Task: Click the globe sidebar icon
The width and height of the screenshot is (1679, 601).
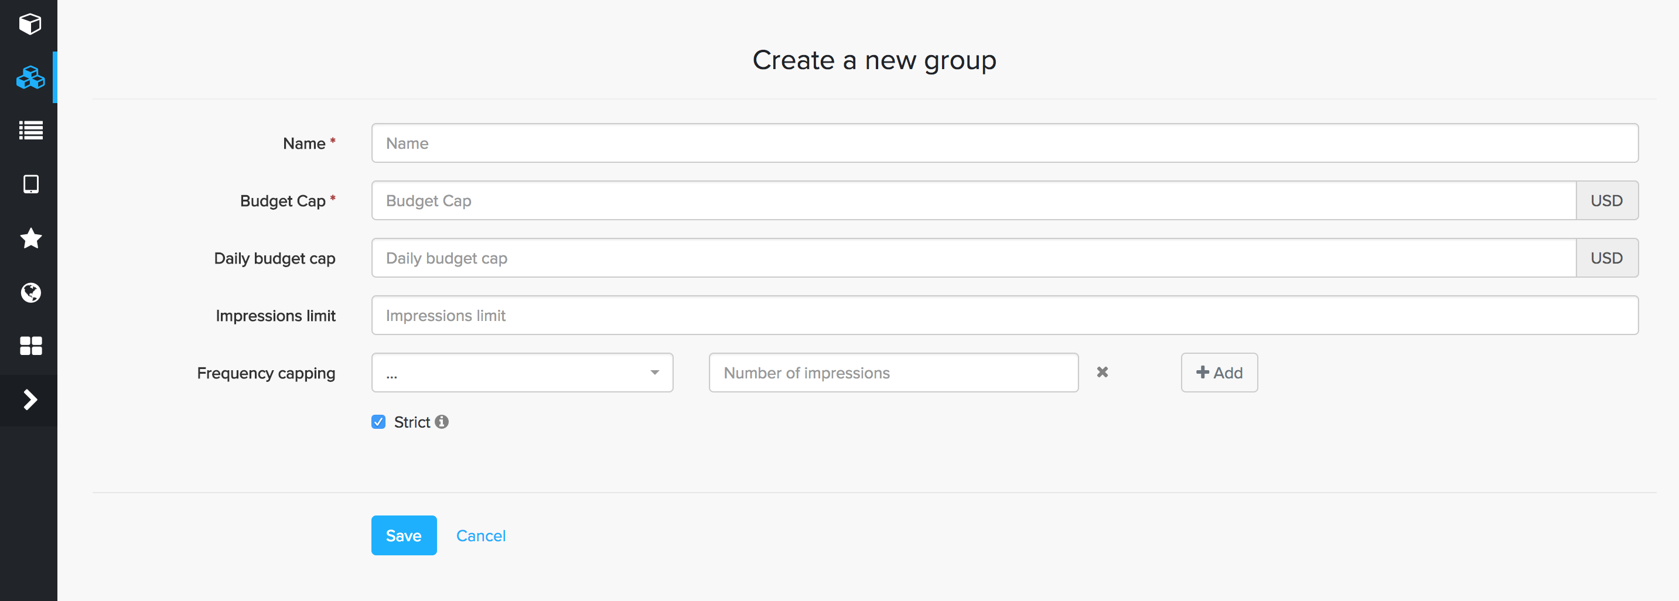Action: (x=30, y=293)
